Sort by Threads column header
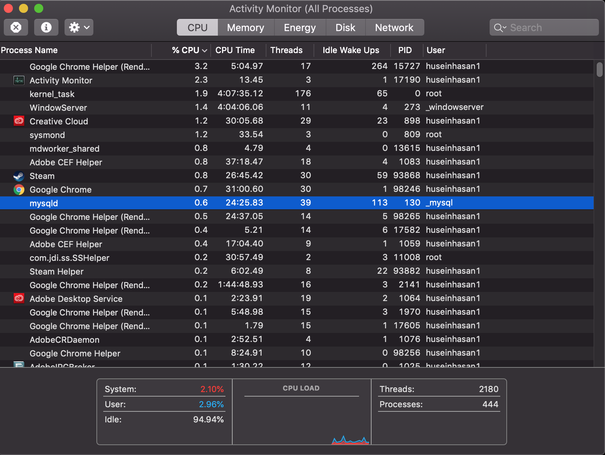Viewport: 605px width, 455px height. [x=290, y=50]
